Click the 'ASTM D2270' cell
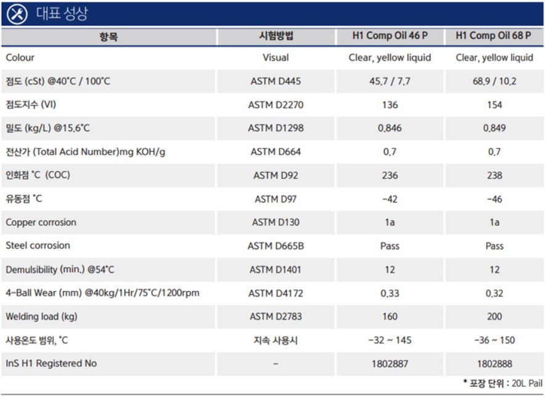Screen dimensions: 545x397 276,105
